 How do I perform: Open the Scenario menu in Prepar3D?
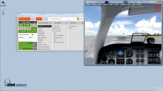(88, 5)
